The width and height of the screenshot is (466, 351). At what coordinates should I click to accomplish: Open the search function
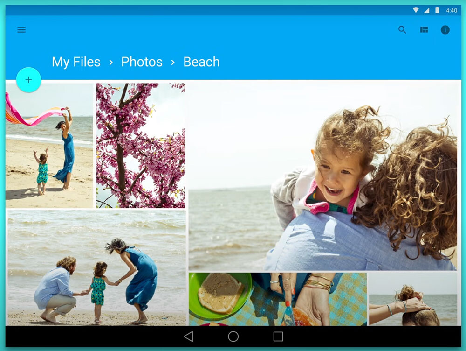402,29
